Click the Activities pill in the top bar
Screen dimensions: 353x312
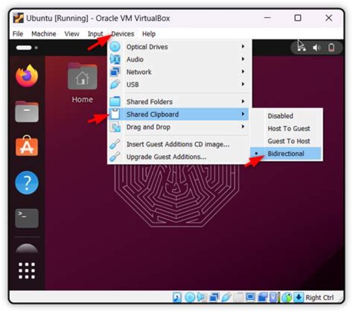point(24,47)
